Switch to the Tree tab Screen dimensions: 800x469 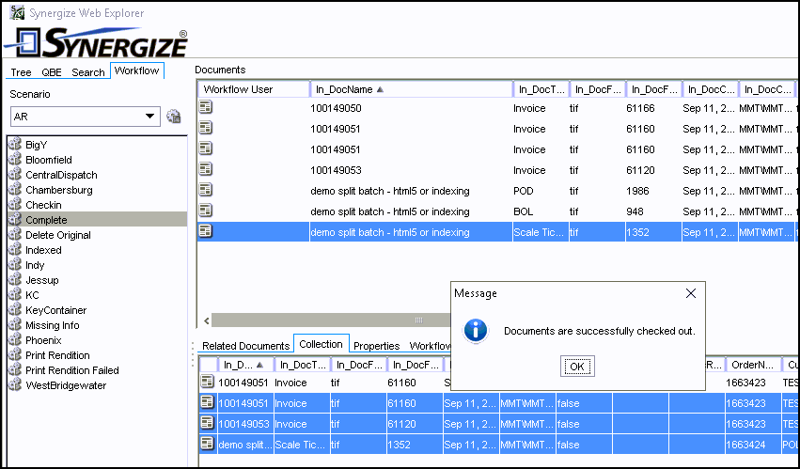(x=21, y=72)
